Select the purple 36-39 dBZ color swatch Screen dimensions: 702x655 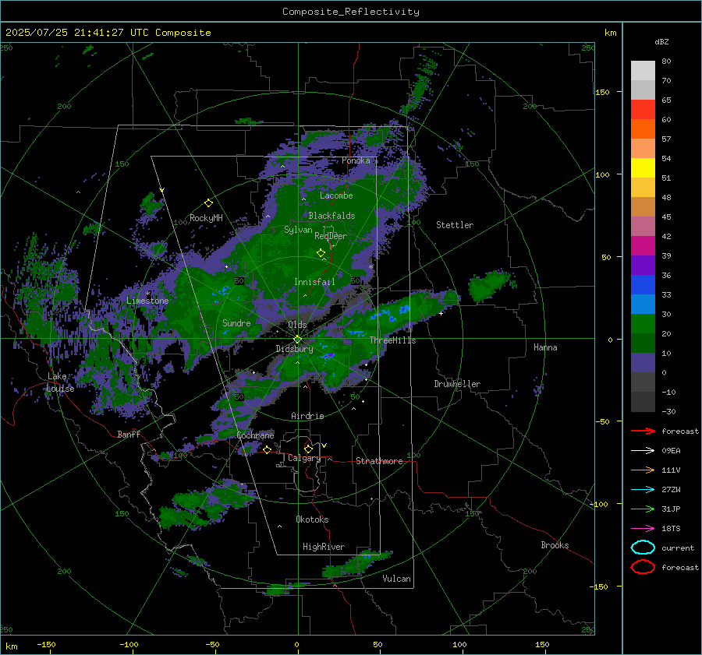pyautogui.click(x=643, y=266)
